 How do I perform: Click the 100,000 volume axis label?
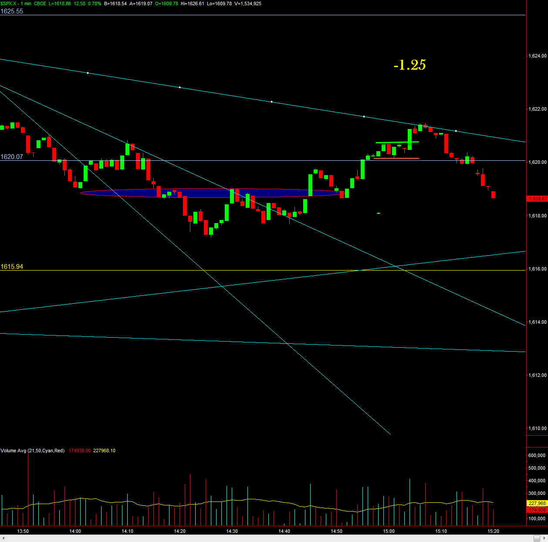(537, 519)
